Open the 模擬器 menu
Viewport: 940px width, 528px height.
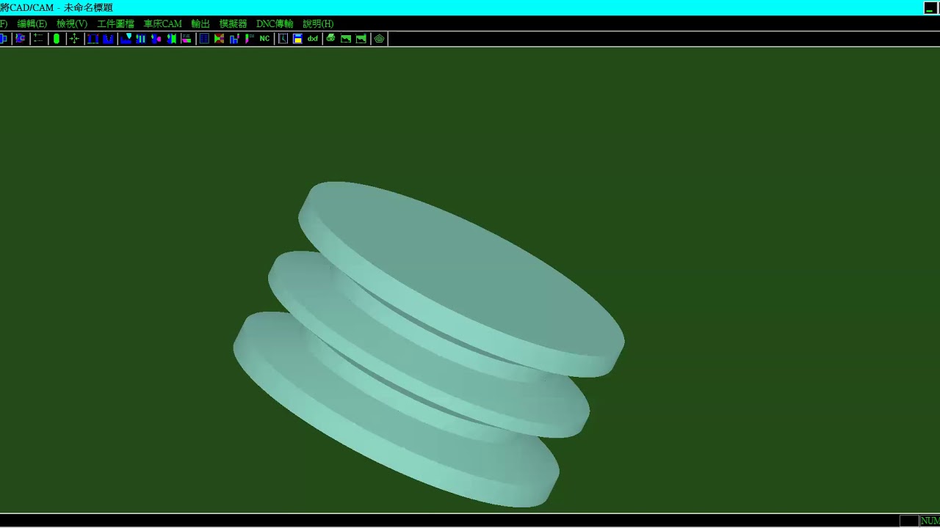(x=233, y=23)
